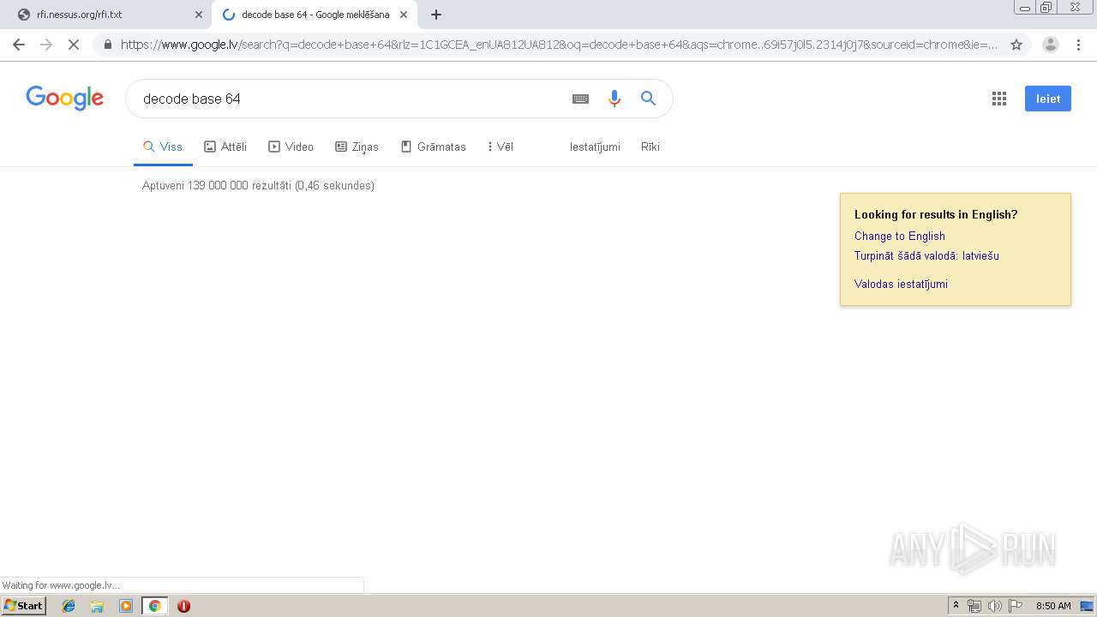Screen dimensions: 1097x617
Task: Click the Ieiet sign-in button
Action: click(1047, 99)
